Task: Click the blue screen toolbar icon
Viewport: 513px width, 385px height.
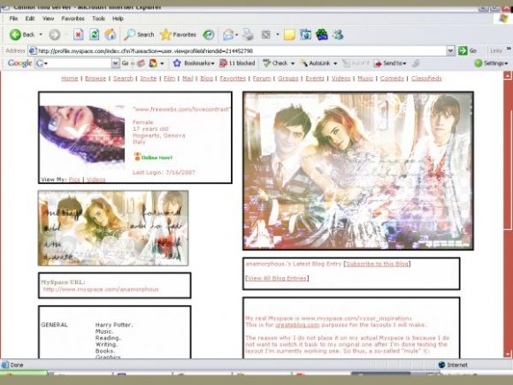Action: tap(305, 35)
